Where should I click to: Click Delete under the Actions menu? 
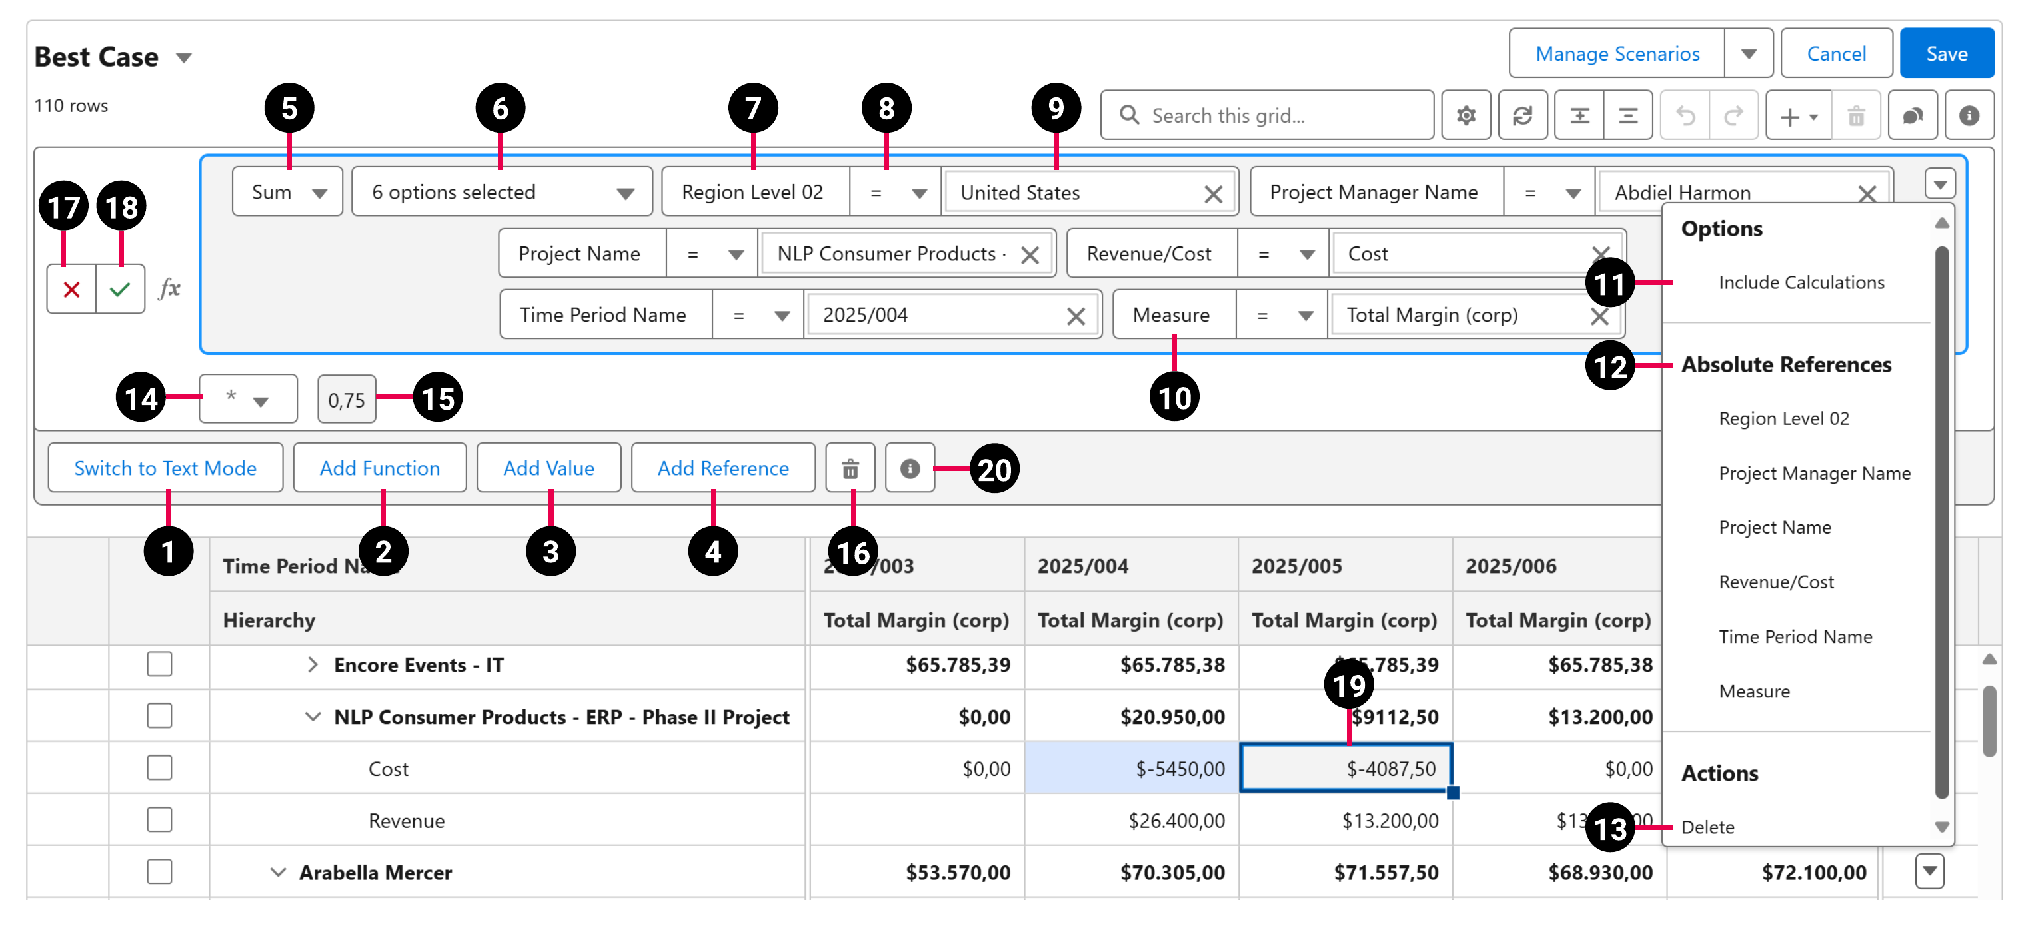coord(1708,826)
